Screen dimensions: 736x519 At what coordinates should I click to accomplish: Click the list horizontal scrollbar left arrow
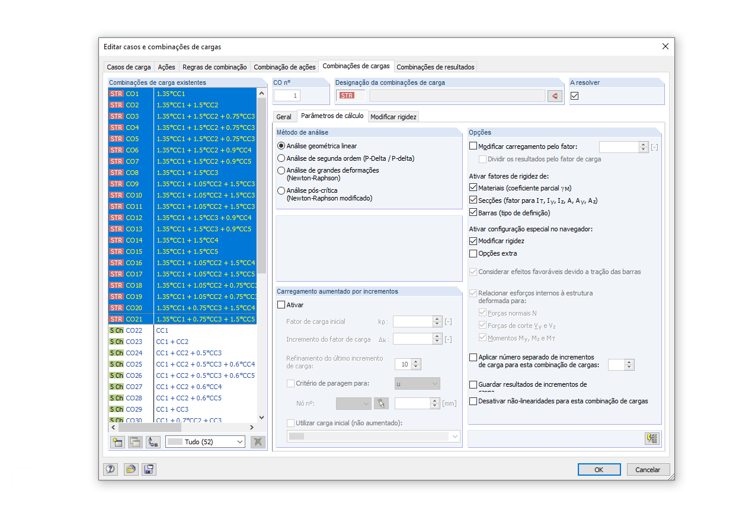113,427
